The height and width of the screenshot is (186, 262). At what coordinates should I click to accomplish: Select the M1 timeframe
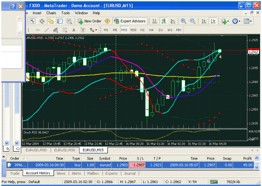(x=106, y=30)
